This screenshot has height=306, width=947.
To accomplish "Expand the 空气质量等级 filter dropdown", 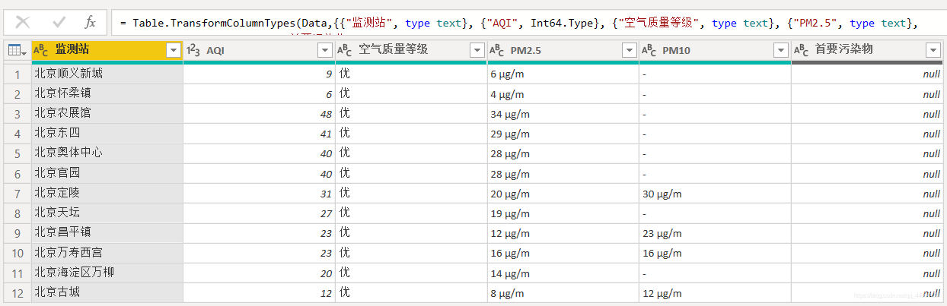I will (x=477, y=50).
